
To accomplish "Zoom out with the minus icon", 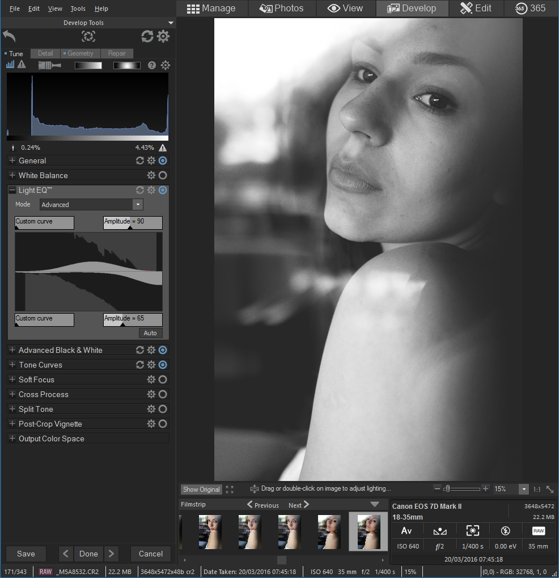I will coord(437,489).
